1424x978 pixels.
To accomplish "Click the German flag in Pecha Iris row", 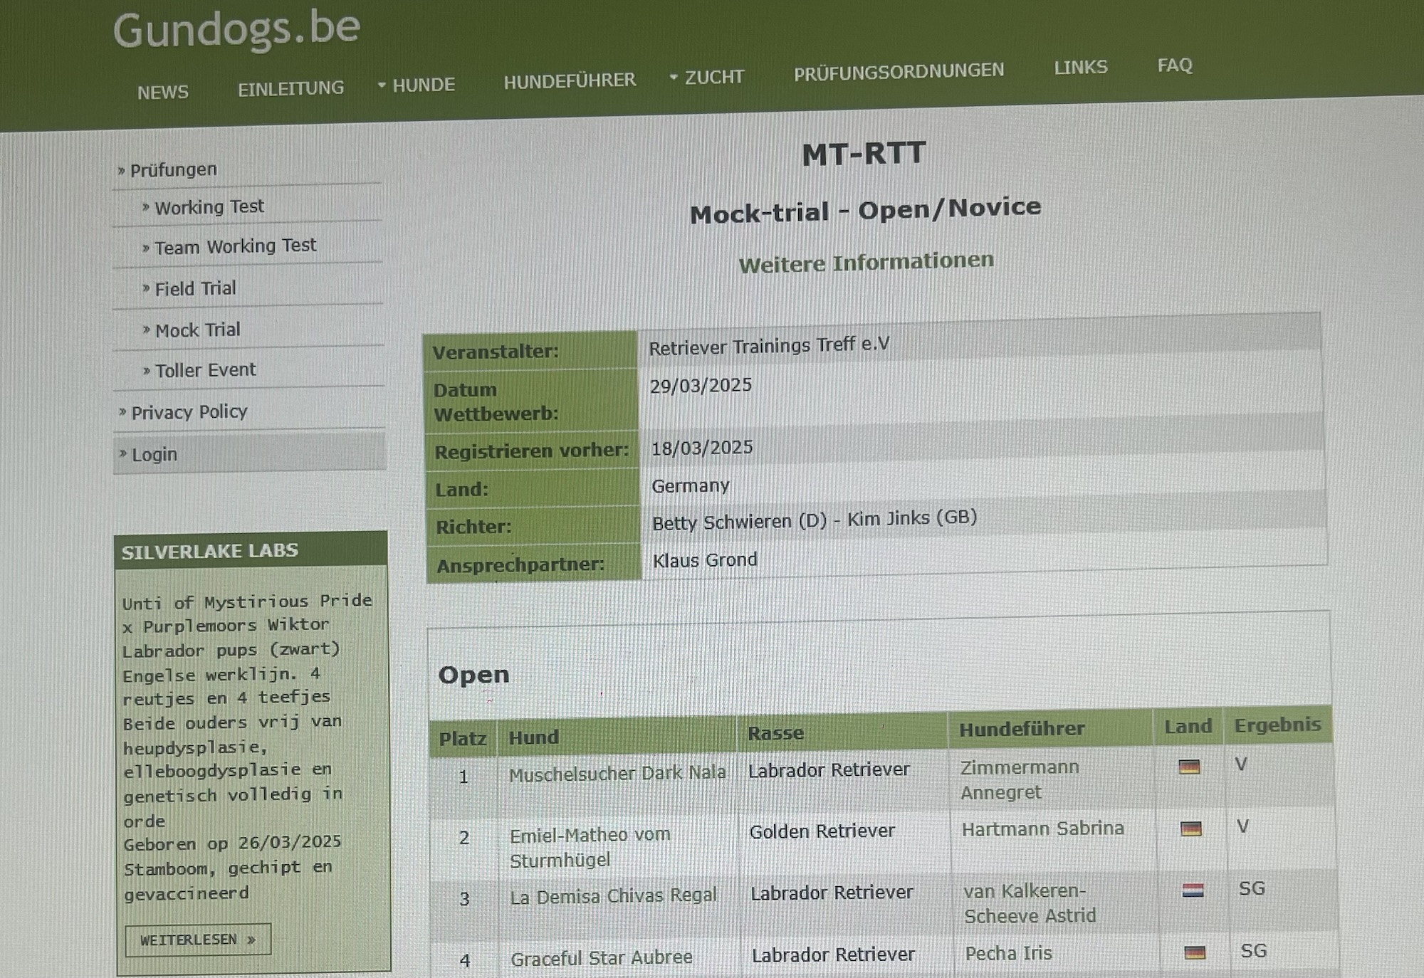I will tap(1194, 952).
